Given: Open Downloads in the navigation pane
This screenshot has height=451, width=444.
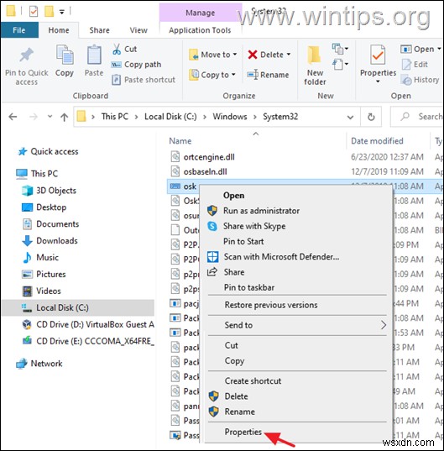Looking at the screenshot, I should coord(50,240).
